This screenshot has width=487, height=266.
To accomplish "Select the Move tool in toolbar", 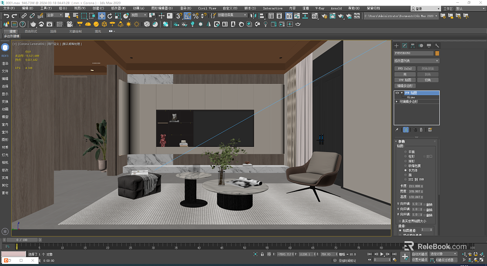I will tap(102, 16).
